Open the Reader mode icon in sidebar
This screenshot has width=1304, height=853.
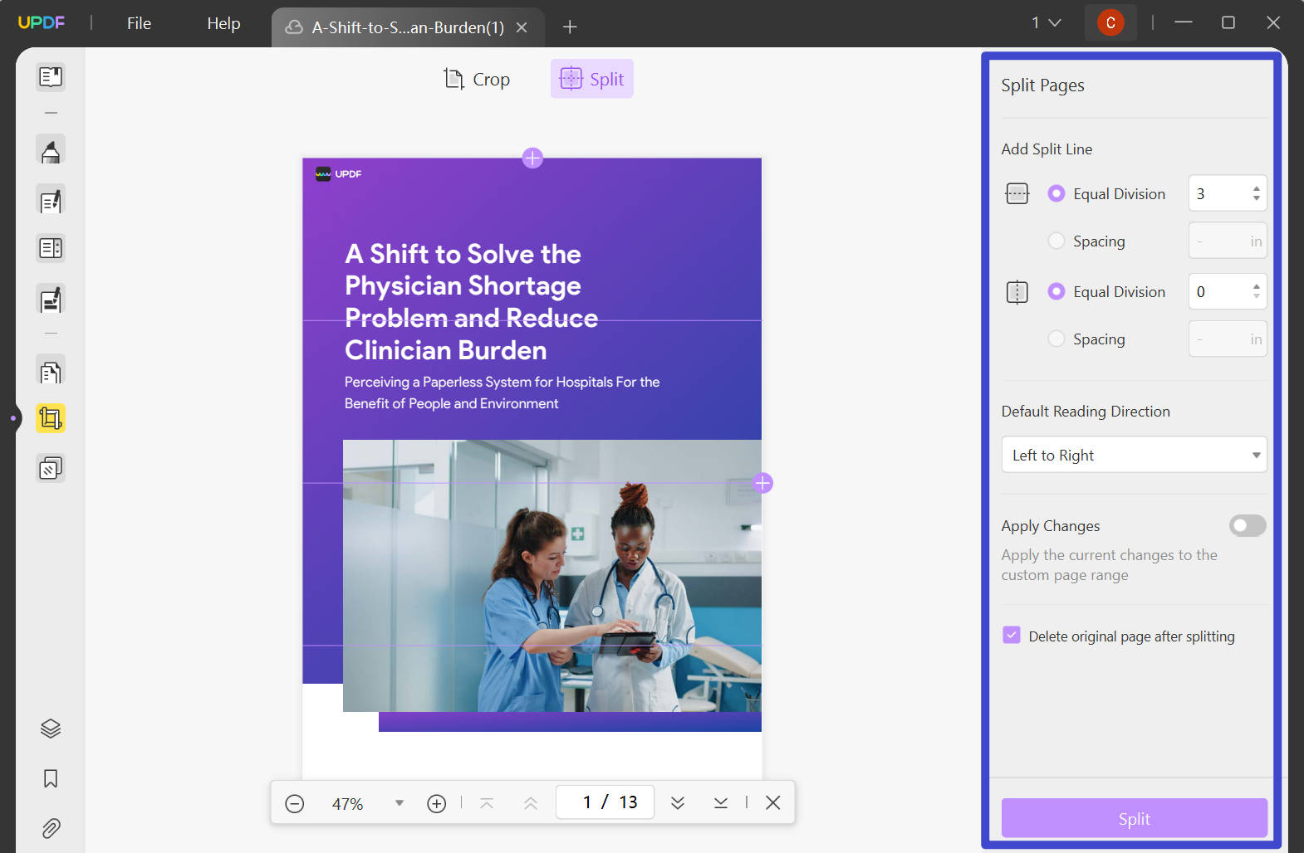[51, 77]
